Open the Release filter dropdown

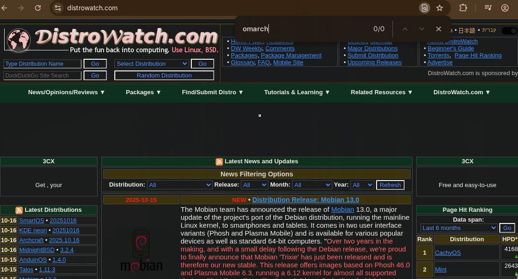(254, 185)
